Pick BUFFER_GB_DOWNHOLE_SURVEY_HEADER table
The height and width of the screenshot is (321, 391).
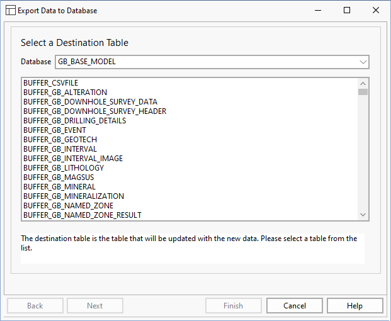point(94,111)
